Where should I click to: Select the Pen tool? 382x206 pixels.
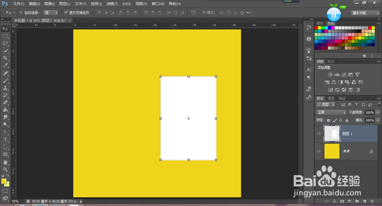(5, 132)
